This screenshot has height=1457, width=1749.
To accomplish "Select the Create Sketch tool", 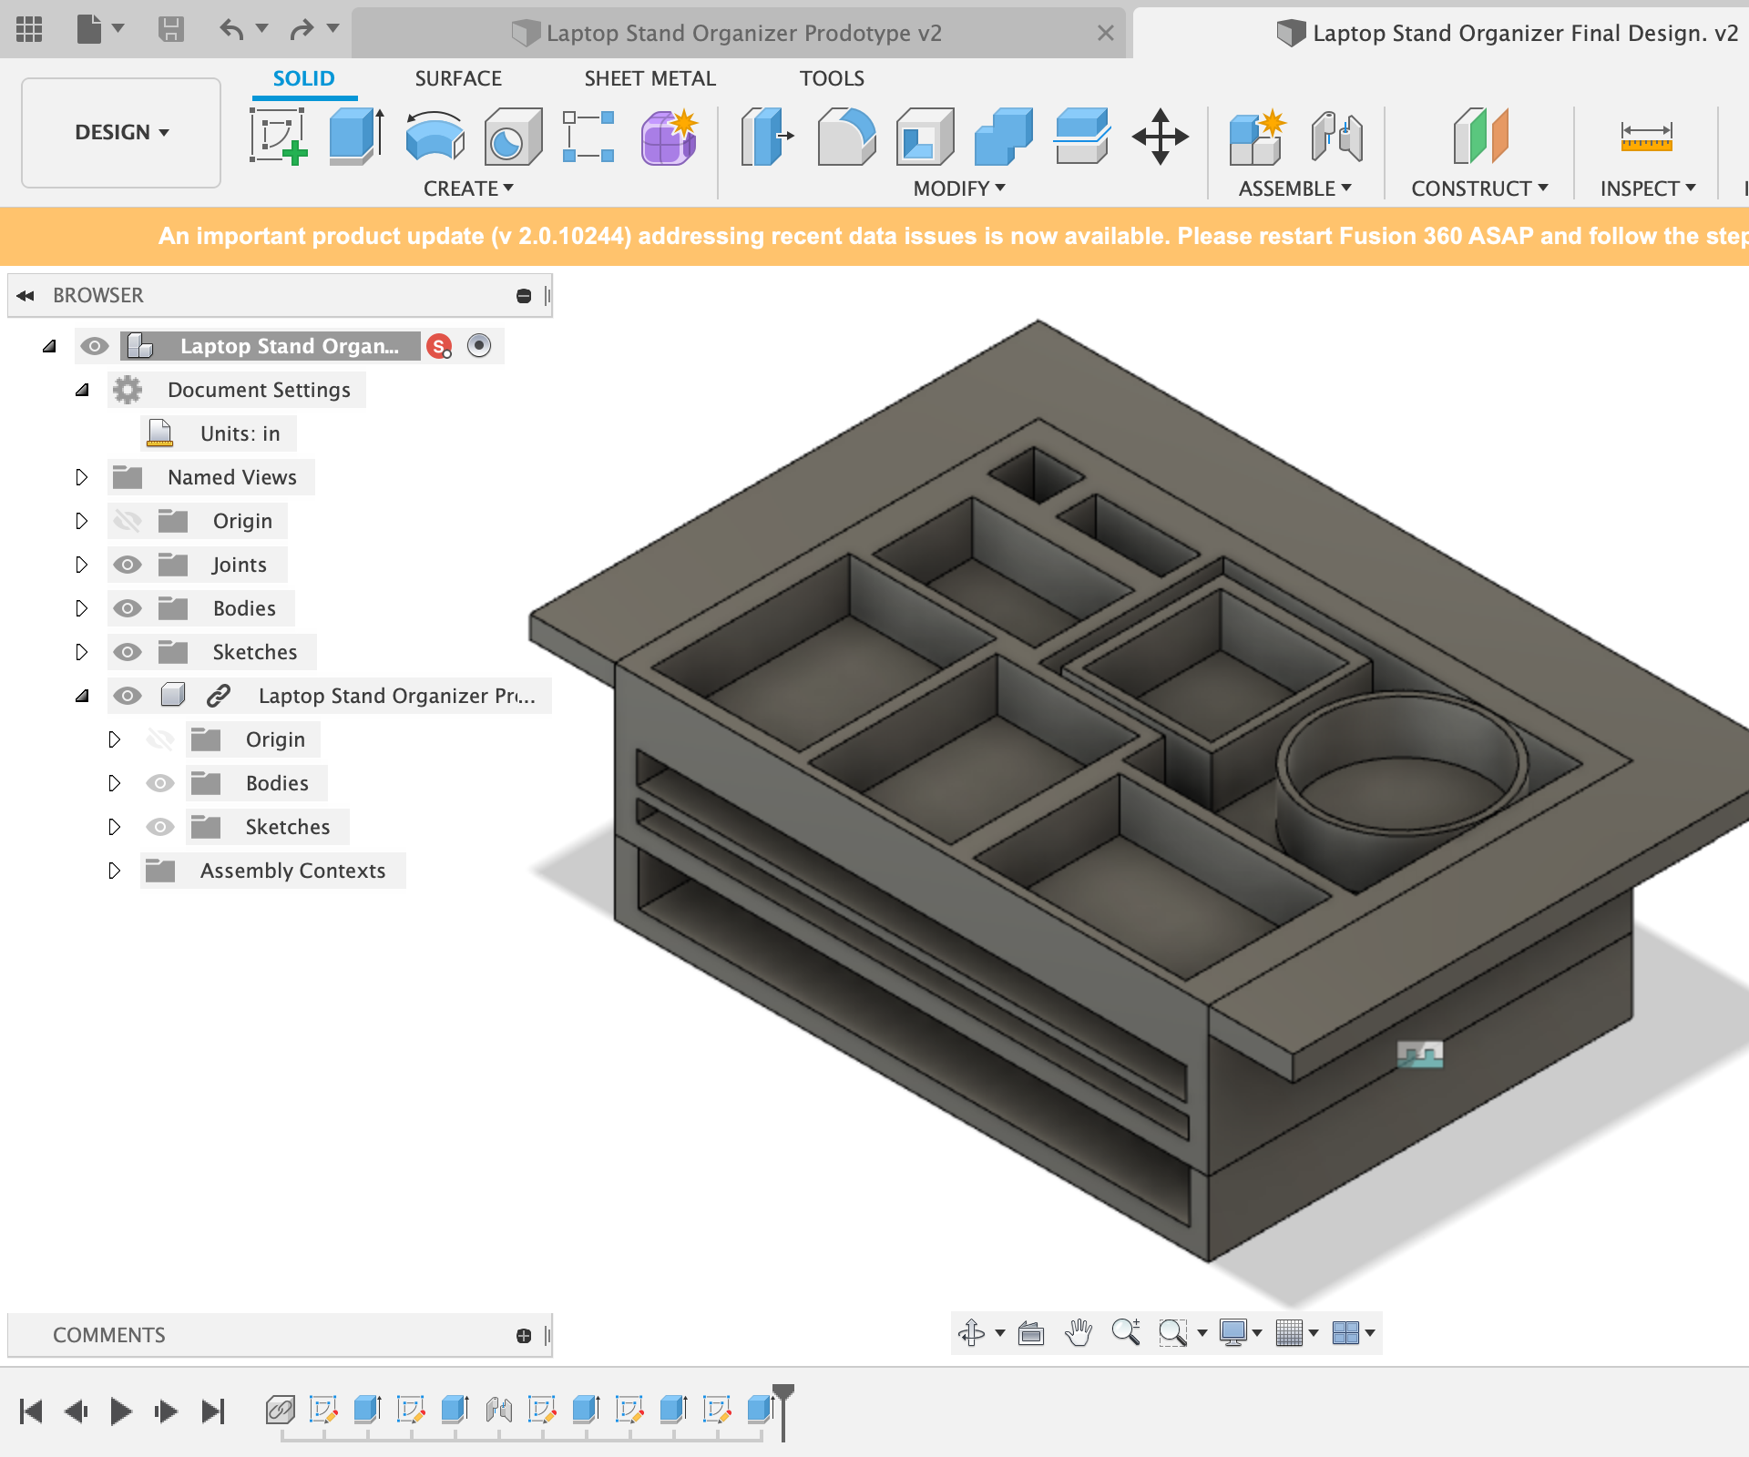I will (280, 137).
